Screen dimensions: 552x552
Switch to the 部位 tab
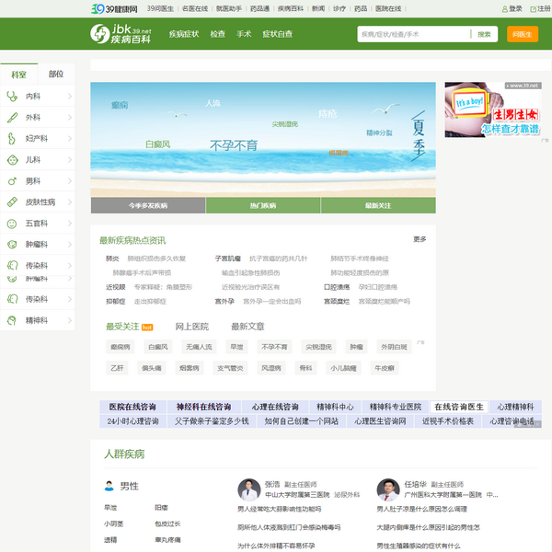pos(56,74)
